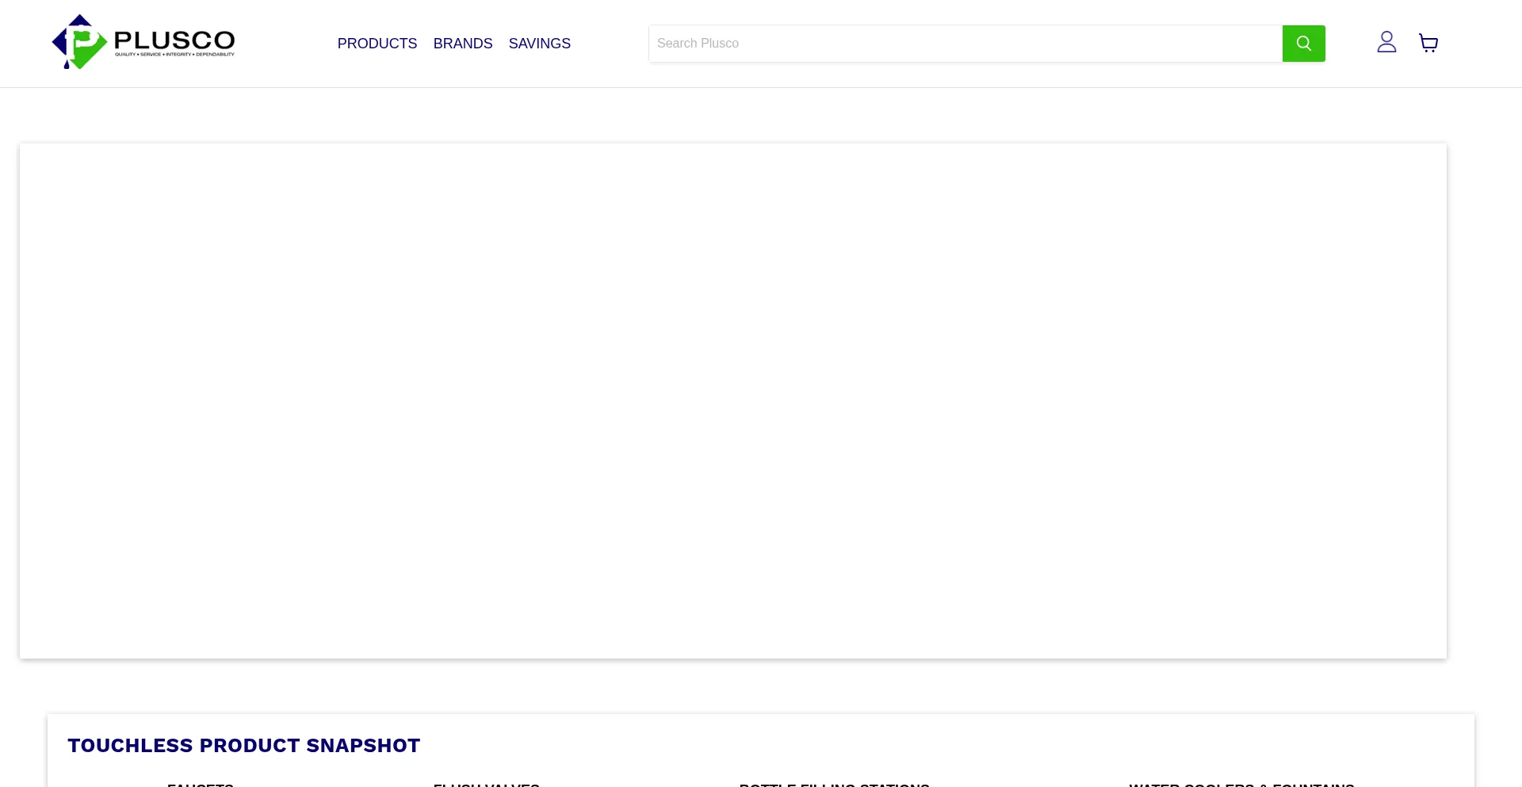Click the green search magnifier button
Viewport: 1522px width, 787px height.
[1303, 44]
